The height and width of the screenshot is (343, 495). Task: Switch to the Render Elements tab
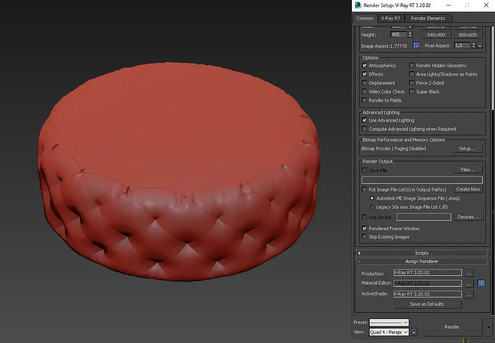[428, 18]
